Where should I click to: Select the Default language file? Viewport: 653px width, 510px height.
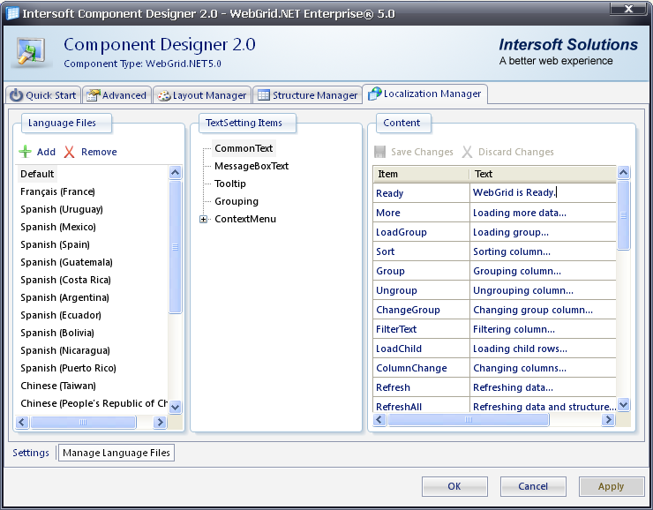tap(37, 174)
